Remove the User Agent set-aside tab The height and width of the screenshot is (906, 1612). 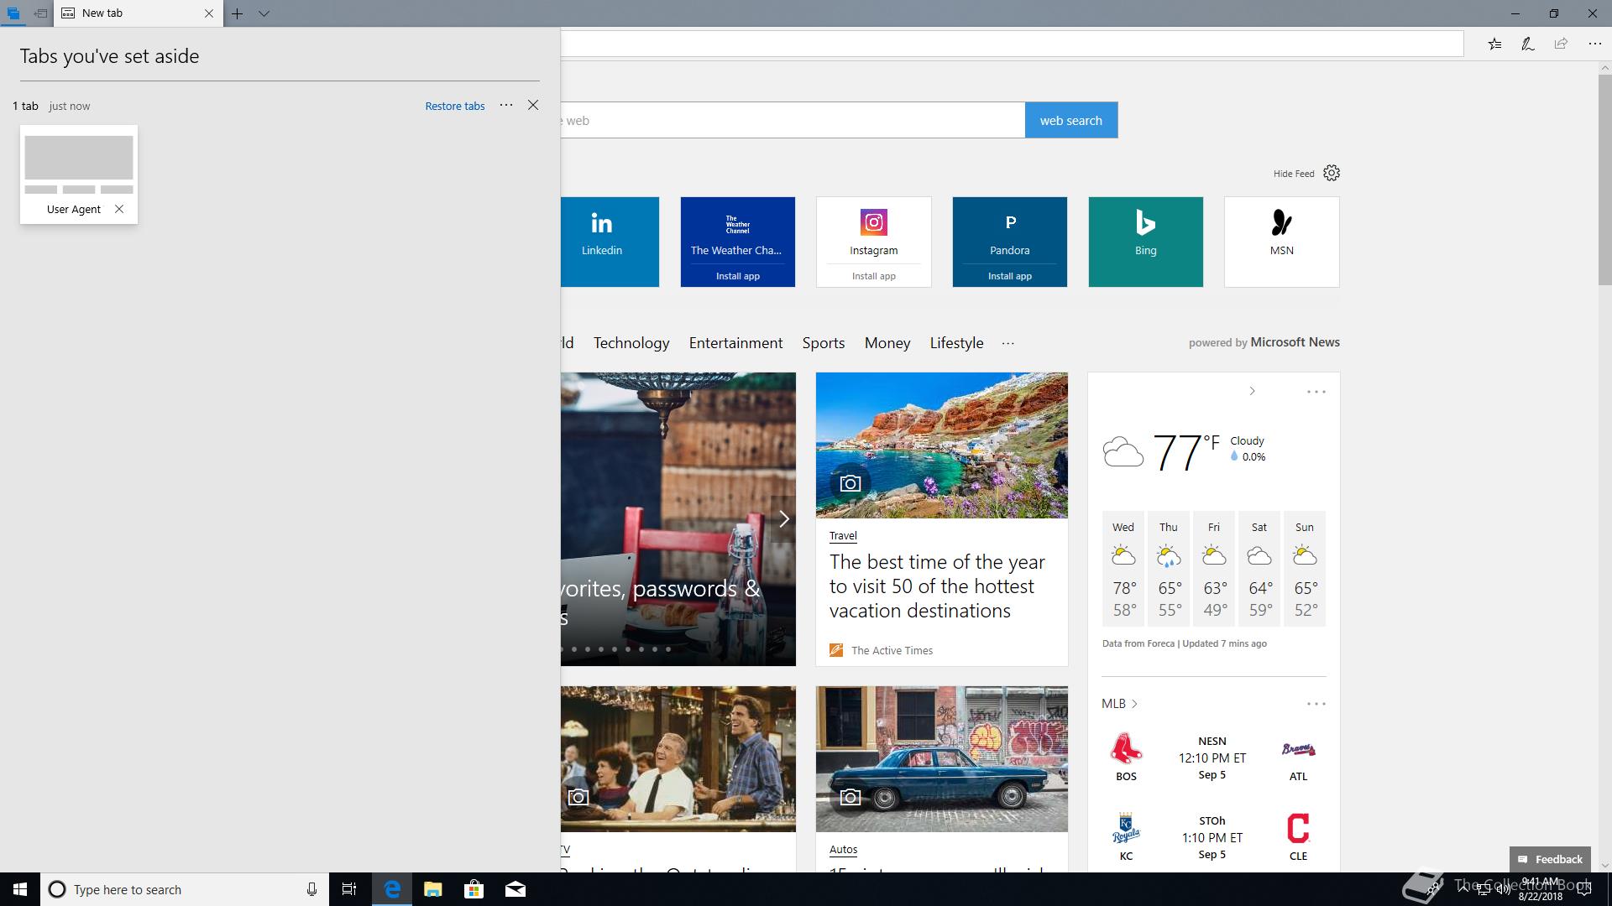[119, 209]
